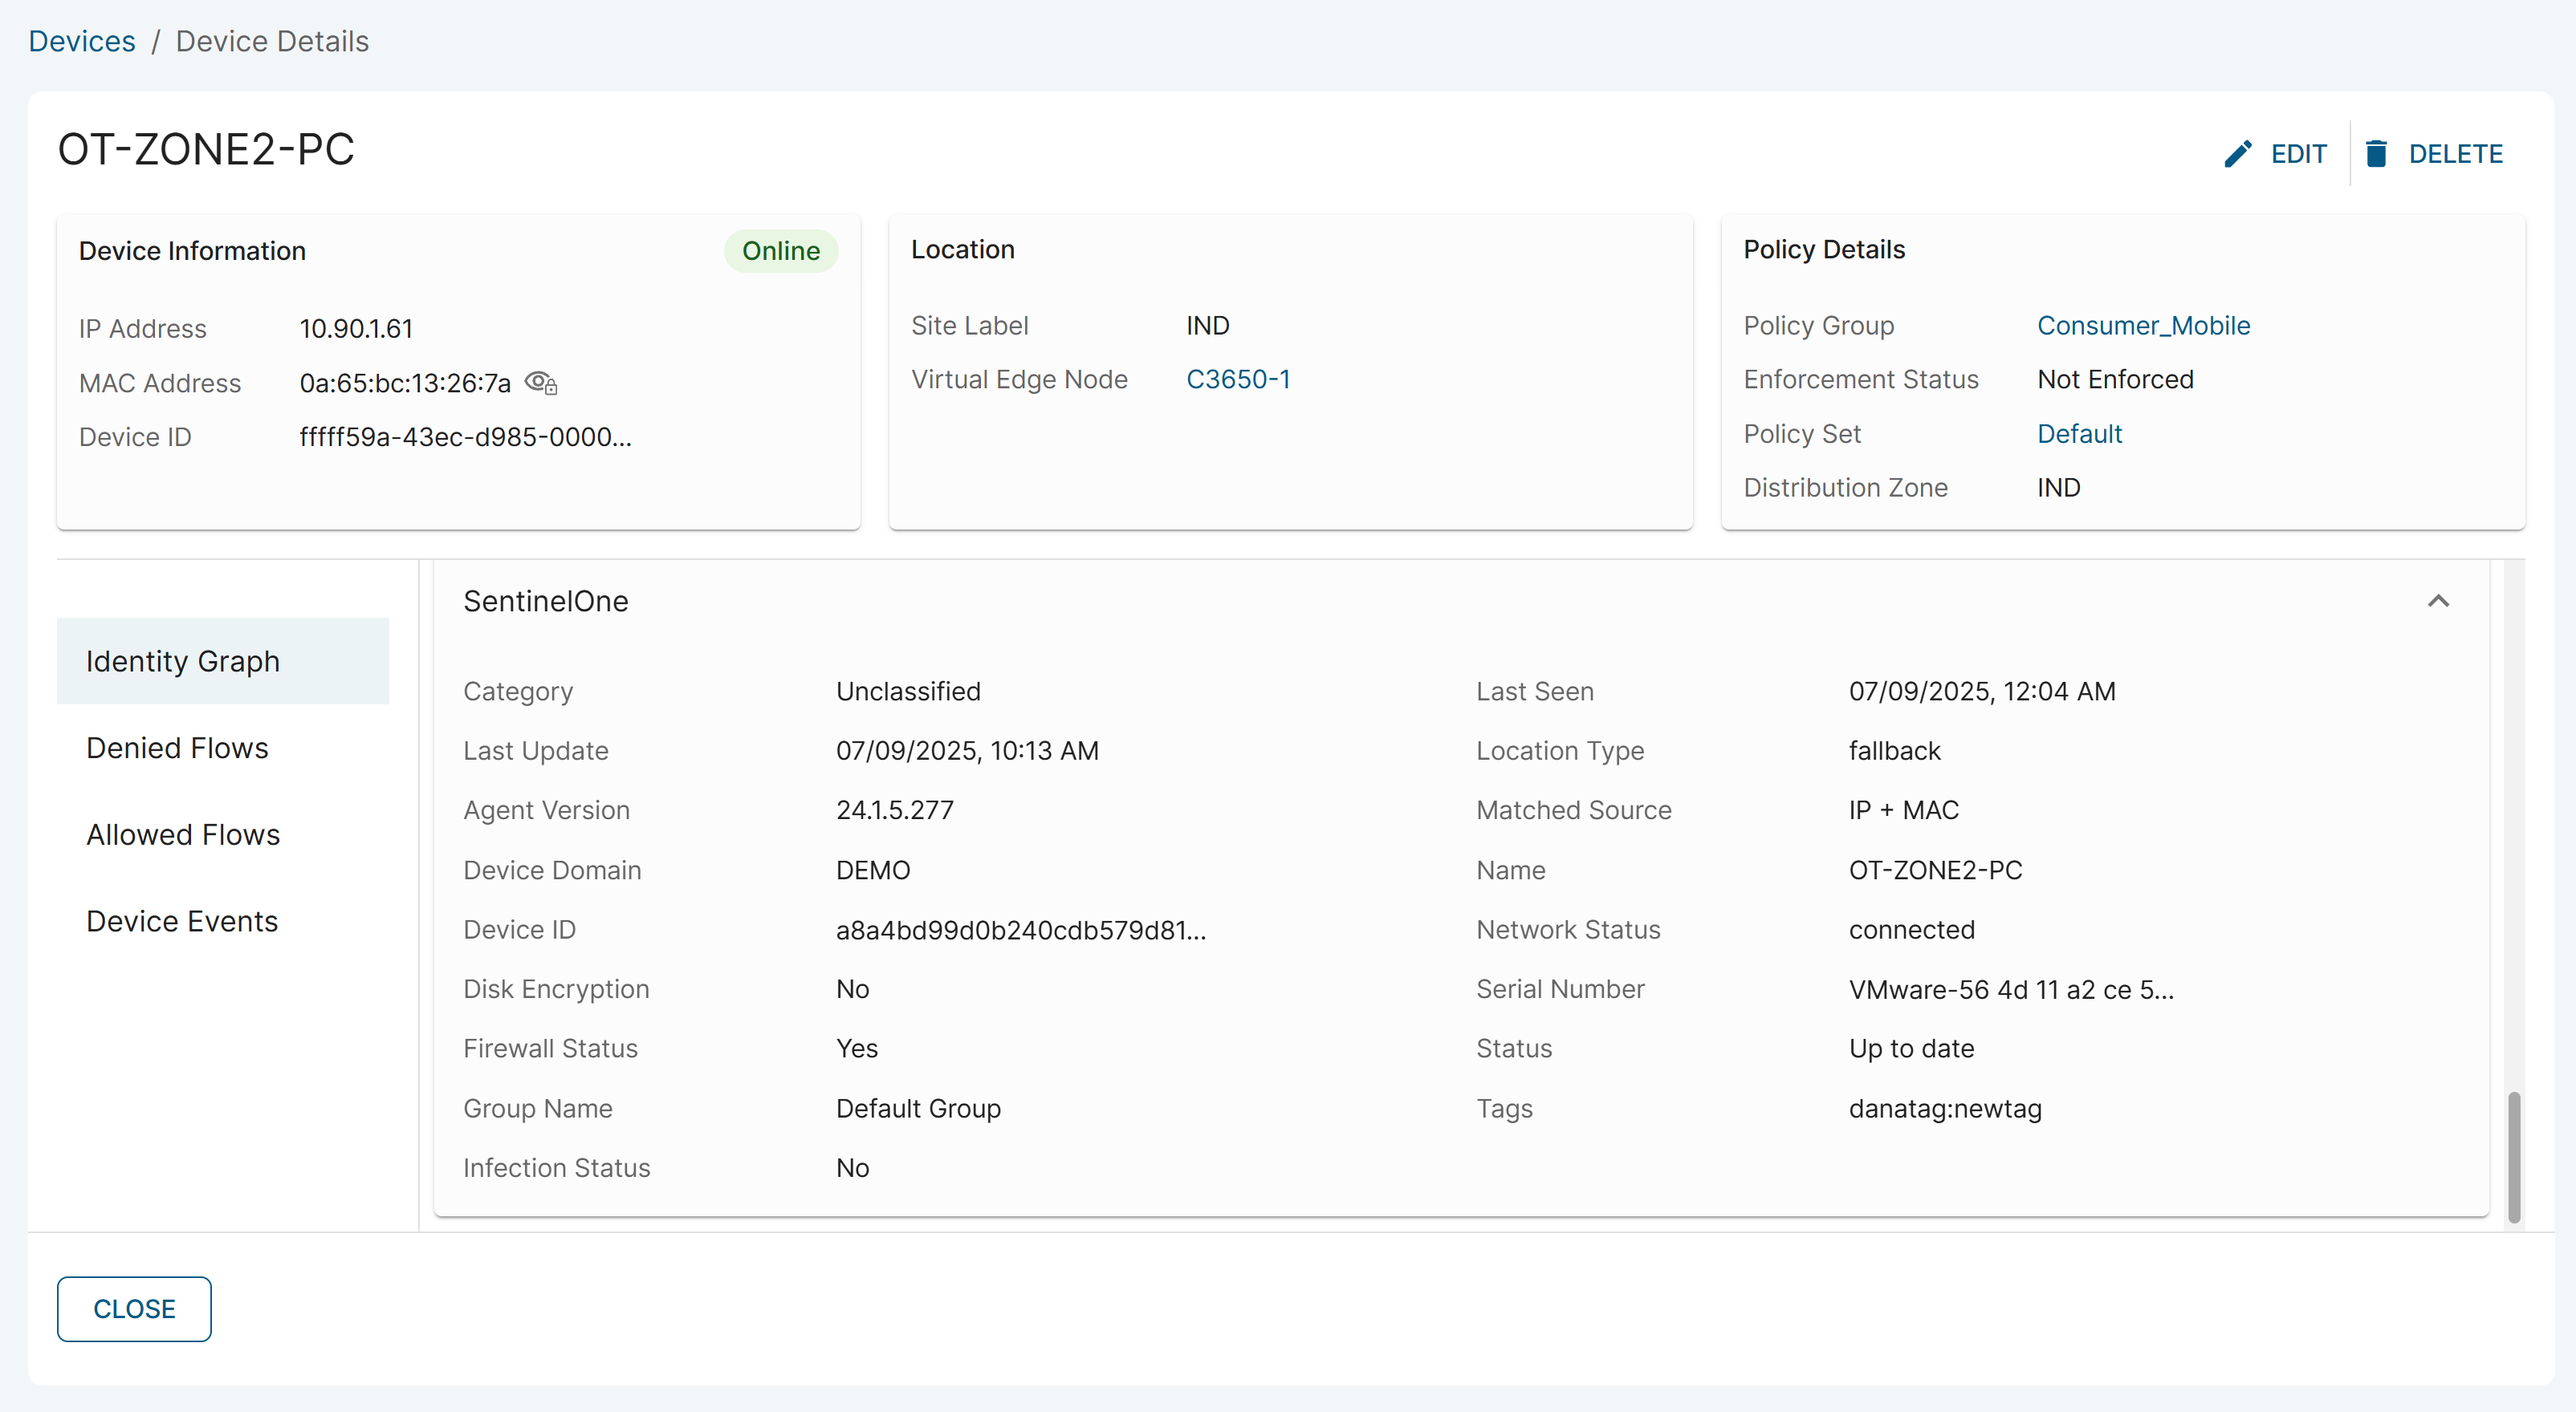
Task: Click the truncated device ID fffff59a value
Action: tap(465, 436)
